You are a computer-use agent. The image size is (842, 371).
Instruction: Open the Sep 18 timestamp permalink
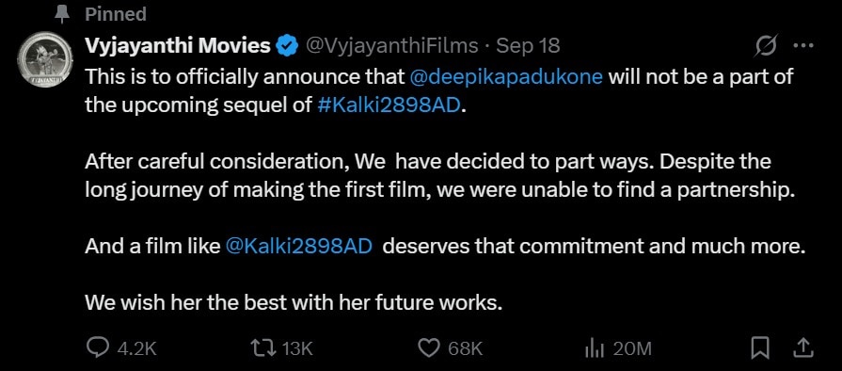528,46
